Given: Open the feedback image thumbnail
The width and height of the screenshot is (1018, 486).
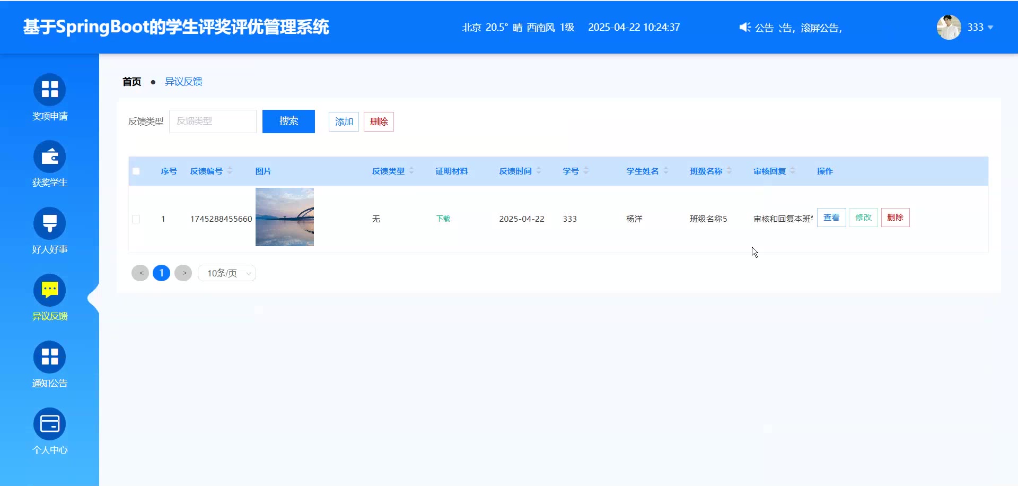Looking at the screenshot, I should coord(285,217).
